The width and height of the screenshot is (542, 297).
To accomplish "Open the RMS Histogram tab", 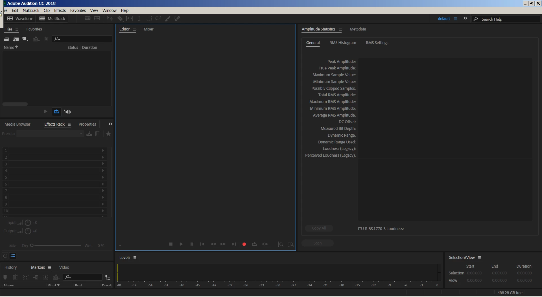I will [x=343, y=43].
